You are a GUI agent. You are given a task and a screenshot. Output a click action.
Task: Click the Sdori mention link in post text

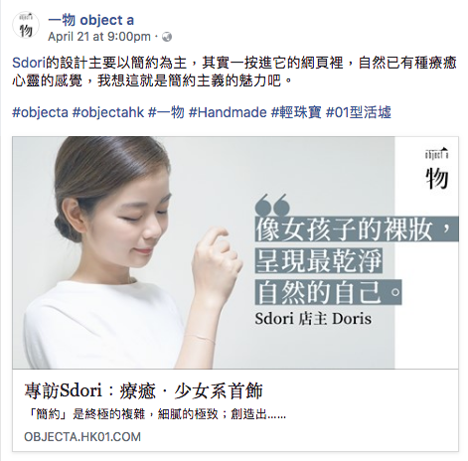pyautogui.click(x=29, y=63)
